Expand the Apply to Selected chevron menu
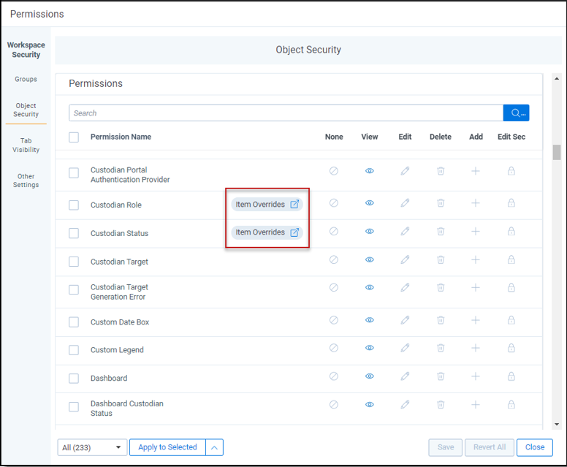 214,447
